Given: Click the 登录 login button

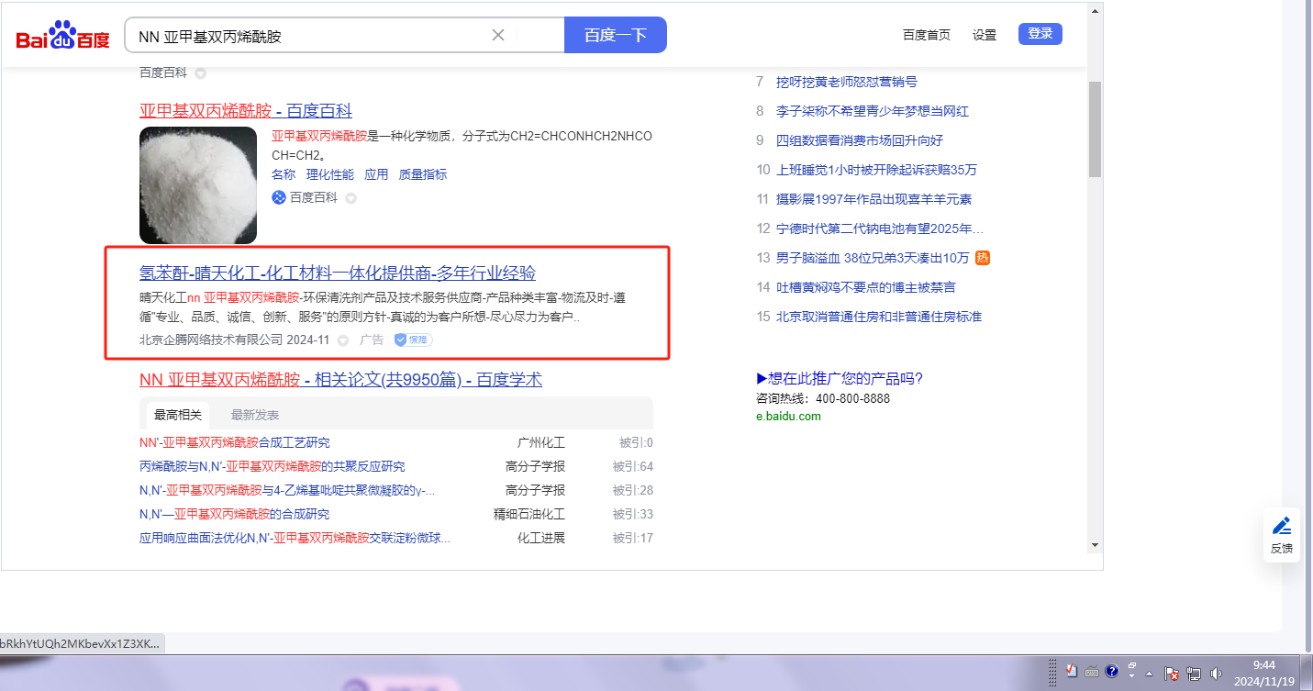Looking at the screenshot, I should [1040, 34].
